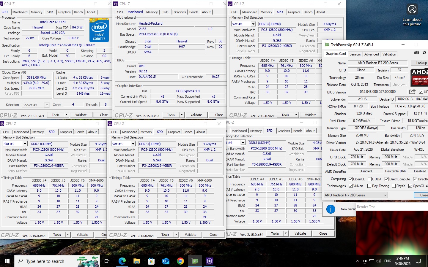This screenshot has width=428, height=267.
Task: Open Task View from the taskbar
Action: pos(107,261)
